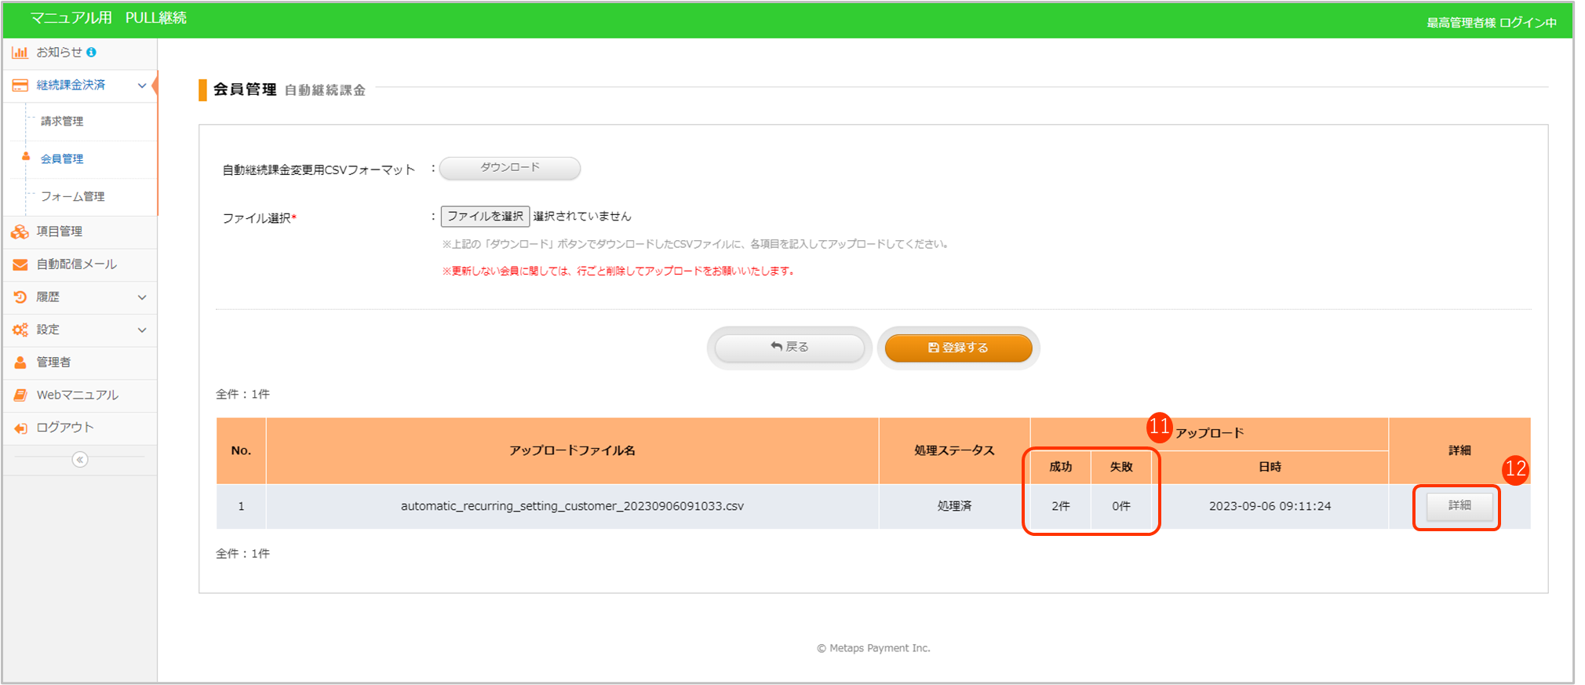Screen dimensions: 1585x685
Task: Click the blue info badge beside お知らせ
Action: click(x=92, y=53)
